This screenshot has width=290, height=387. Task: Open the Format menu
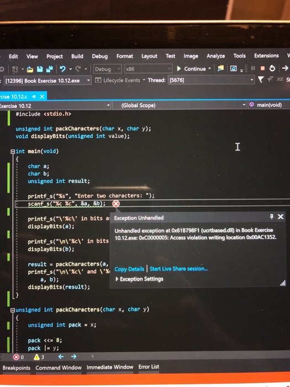124,56
